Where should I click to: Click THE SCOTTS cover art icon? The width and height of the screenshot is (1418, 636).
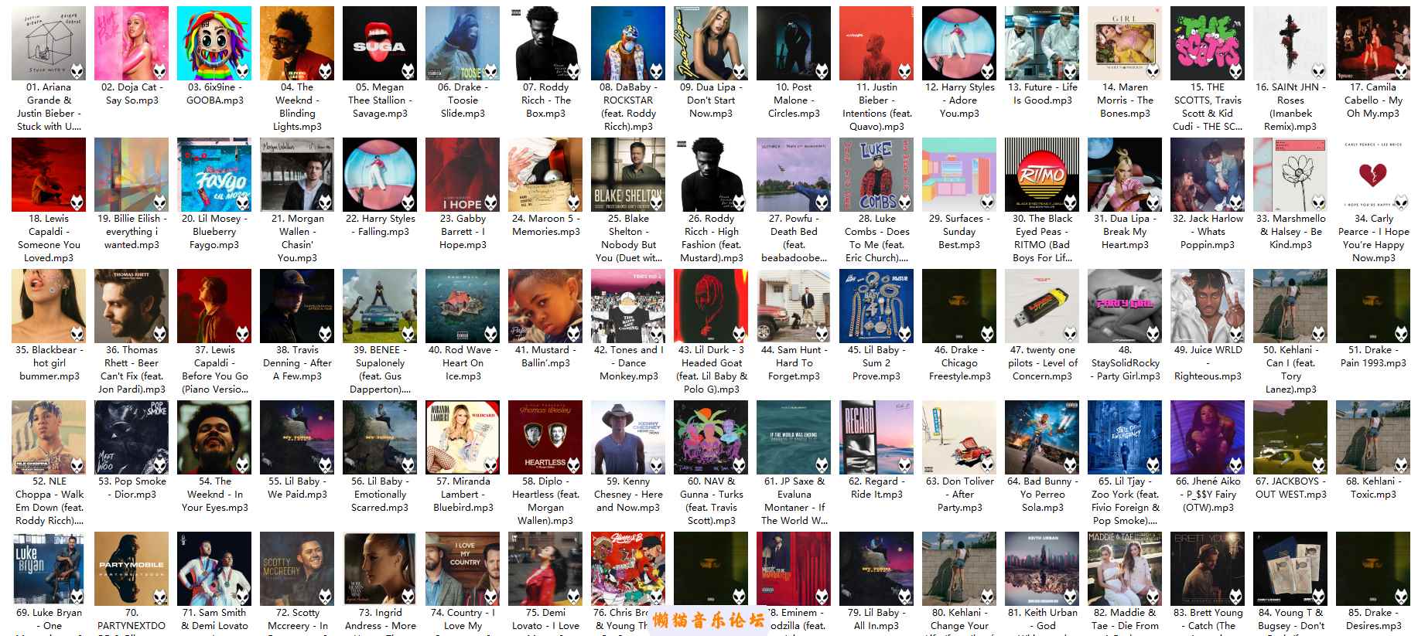click(1208, 43)
